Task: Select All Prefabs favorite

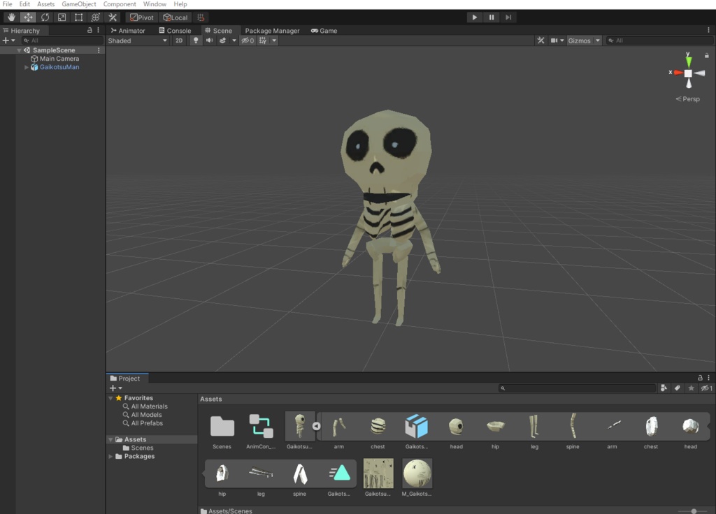Action: (147, 423)
